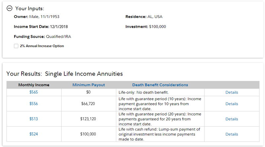Screen dimensions: 265x147
Task: Click the $556 monthly income link
Action: (x=33, y=104)
